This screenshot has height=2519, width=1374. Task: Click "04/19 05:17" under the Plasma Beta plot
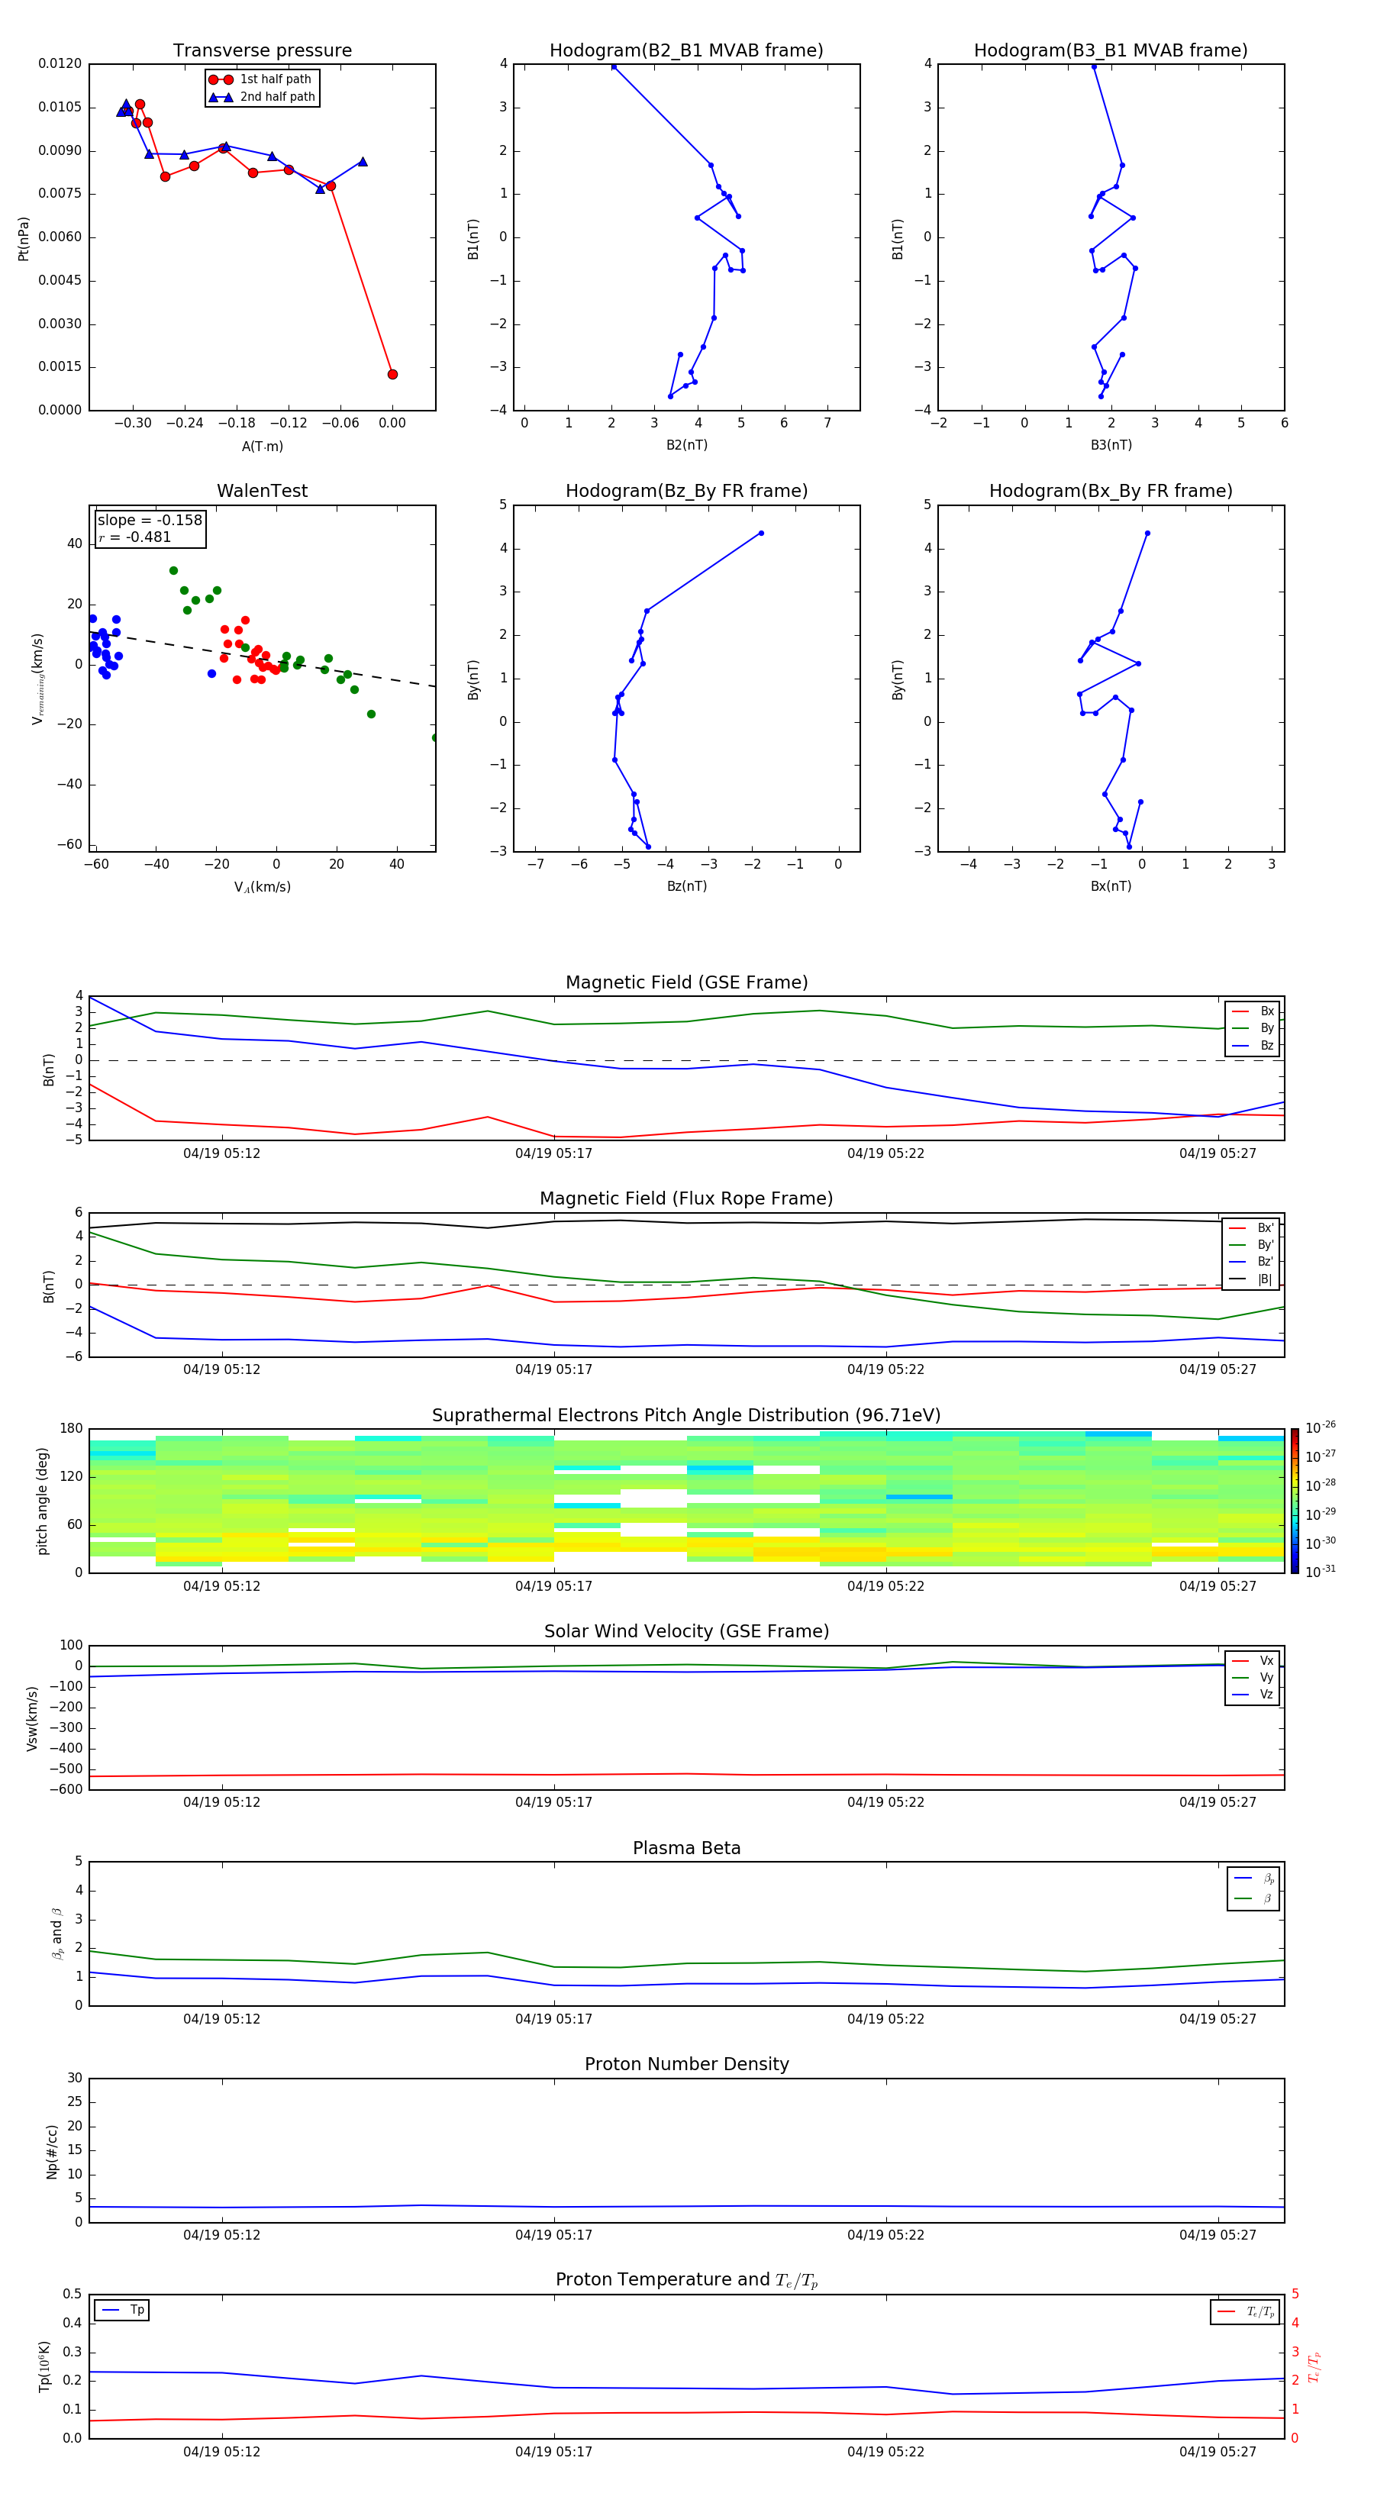(x=553, y=2019)
